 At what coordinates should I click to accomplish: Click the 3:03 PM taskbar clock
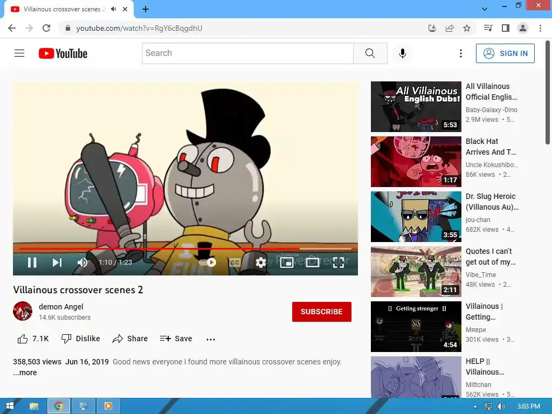pos(528,406)
